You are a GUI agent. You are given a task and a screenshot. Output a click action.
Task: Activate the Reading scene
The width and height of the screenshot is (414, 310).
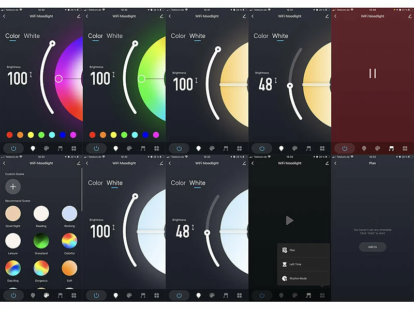pyautogui.click(x=41, y=213)
